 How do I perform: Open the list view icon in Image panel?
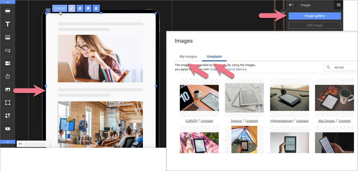[x=338, y=5]
